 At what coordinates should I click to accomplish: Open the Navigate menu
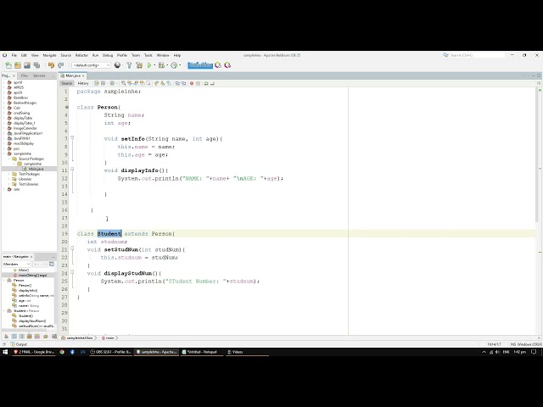coord(49,55)
